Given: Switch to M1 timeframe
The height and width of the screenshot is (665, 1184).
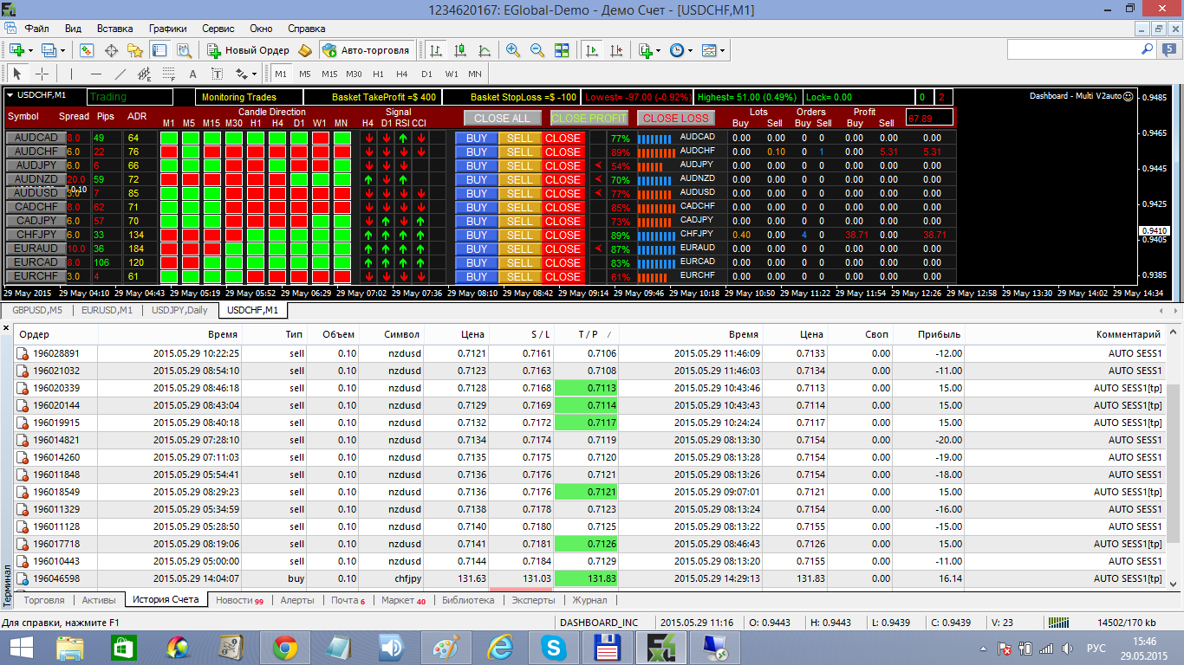Looking at the screenshot, I should click(x=281, y=74).
